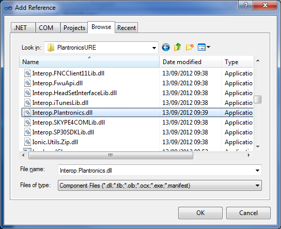Switch to the Recent tab

[127, 28]
